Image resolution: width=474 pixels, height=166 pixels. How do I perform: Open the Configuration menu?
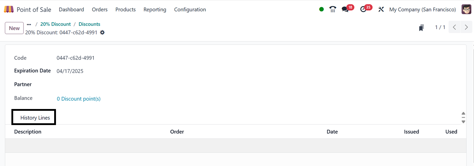tap(190, 10)
